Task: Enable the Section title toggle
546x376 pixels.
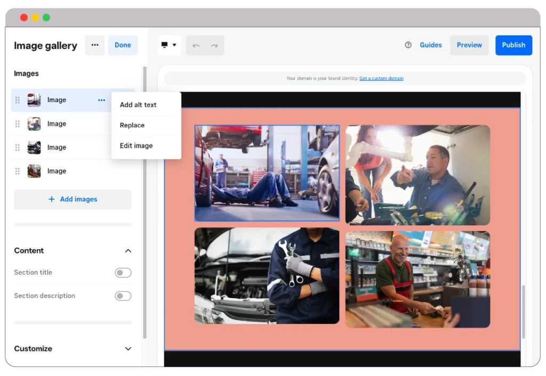Action: [x=123, y=272]
